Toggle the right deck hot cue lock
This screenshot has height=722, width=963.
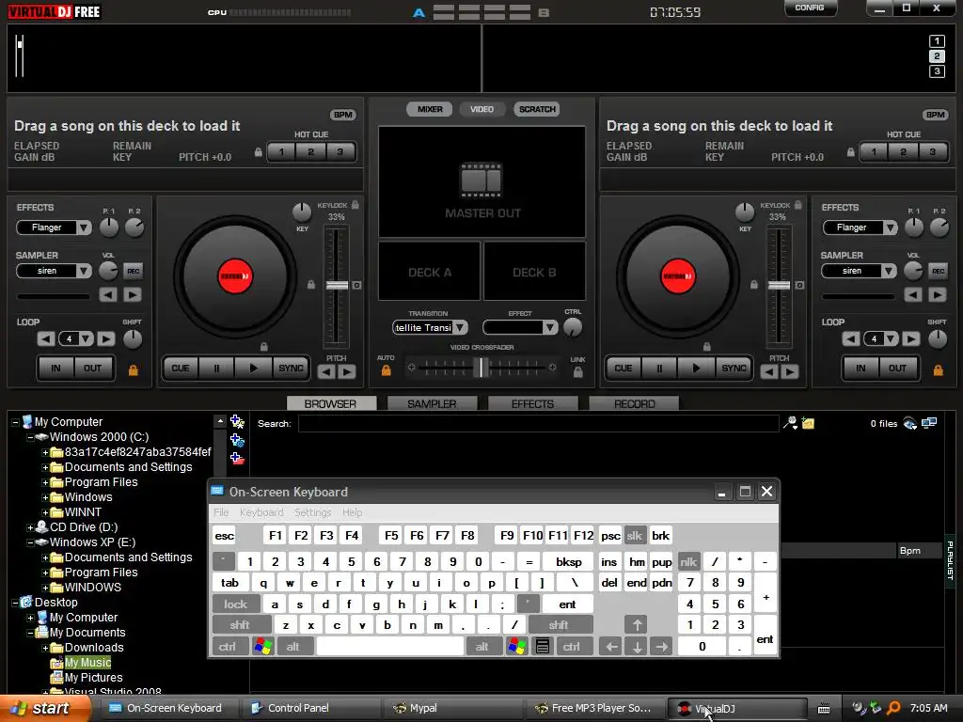click(850, 151)
